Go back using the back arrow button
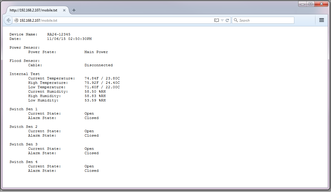Image resolution: width=331 pixels, height=192 pixels. (x=9, y=20)
